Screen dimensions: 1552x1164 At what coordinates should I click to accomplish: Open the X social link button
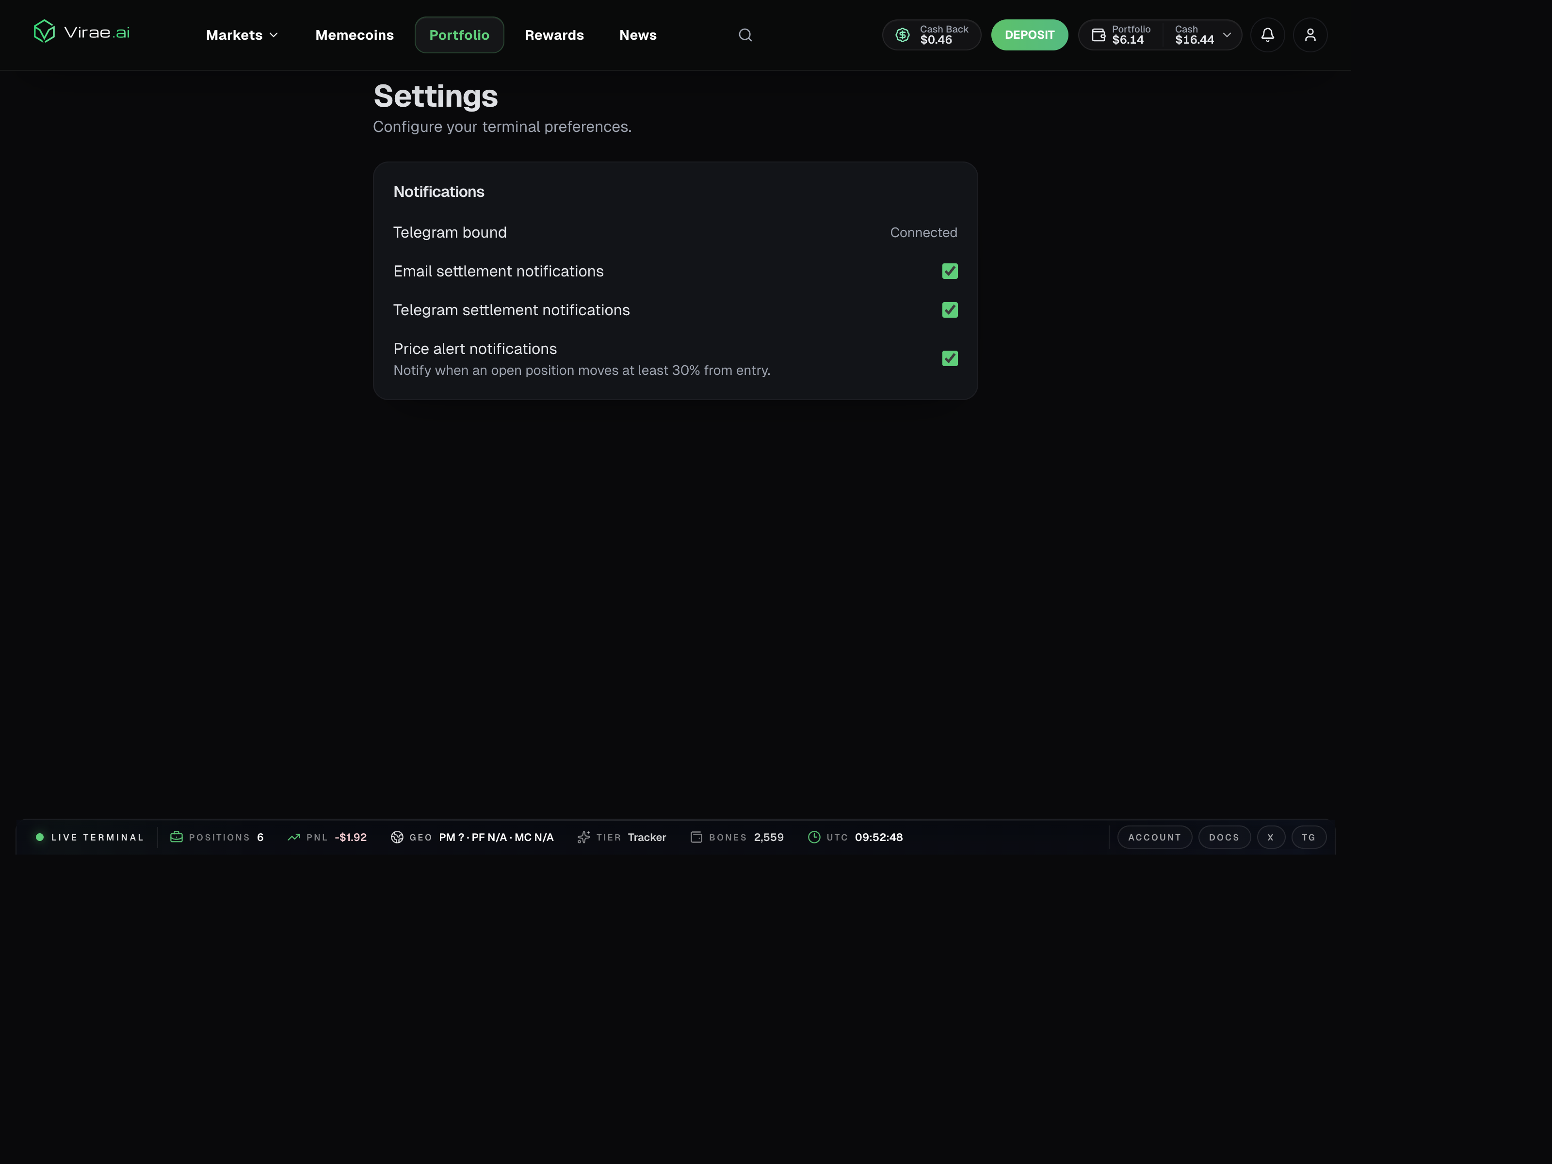pyautogui.click(x=1271, y=837)
